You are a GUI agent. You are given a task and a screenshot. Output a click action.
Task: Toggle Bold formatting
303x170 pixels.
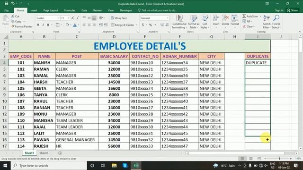click(x=38, y=25)
